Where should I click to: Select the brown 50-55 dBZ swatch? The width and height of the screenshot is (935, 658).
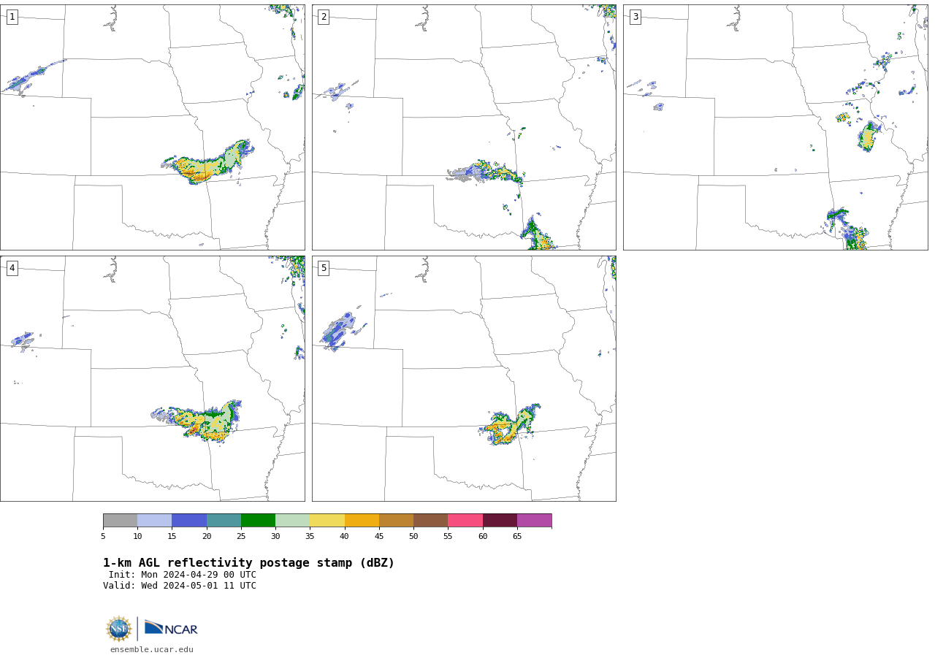430,520
